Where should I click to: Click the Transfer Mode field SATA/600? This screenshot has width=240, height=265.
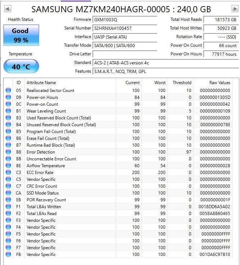point(125,45)
